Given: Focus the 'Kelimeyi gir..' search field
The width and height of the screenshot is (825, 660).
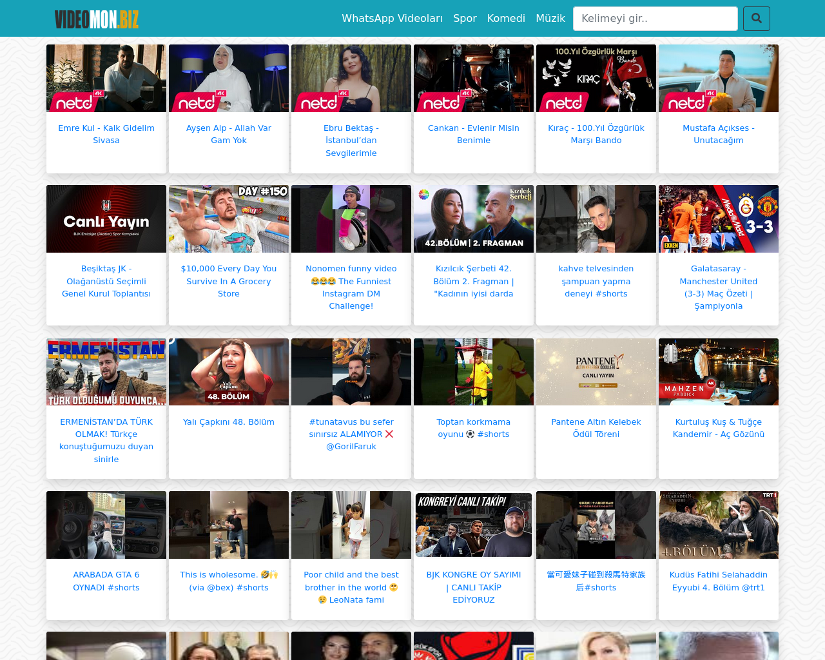Looking at the screenshot, I should point(655,19).
